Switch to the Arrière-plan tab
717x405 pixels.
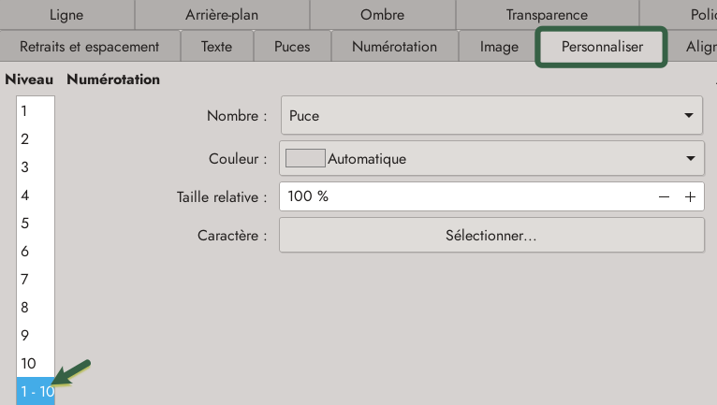(221, 15)
